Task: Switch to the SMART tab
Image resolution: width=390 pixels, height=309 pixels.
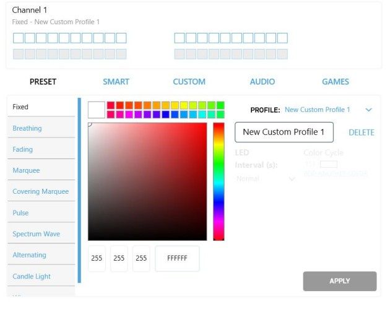Action: tap(116, 82)
